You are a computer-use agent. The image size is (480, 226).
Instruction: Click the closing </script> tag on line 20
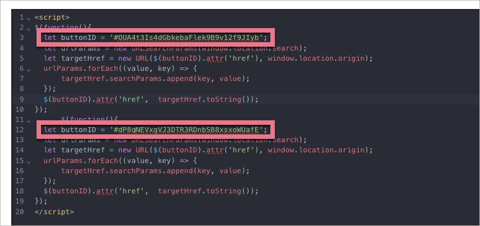[54, 211]
